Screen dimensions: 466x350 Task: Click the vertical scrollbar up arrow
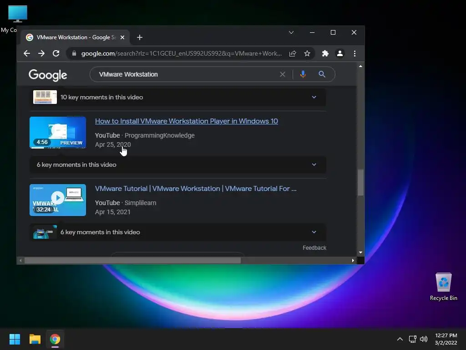click(x=360, y=66)
